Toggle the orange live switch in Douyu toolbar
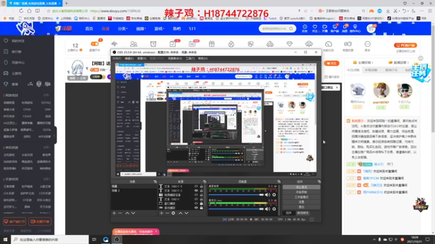This screenshot has height=244, width=435. 95,44
